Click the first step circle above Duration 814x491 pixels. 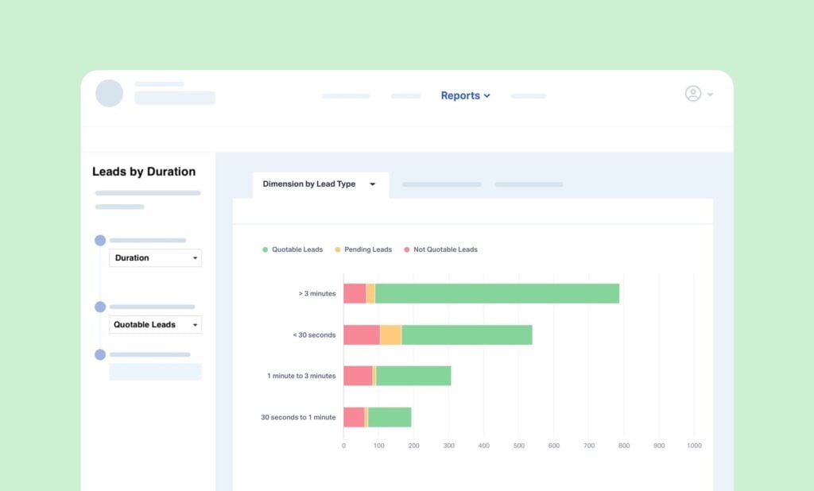coord(100,240)
